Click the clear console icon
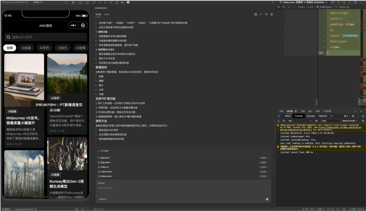This screenshot has width=366, height=211. pyautogui.click(x=283, y=121)
